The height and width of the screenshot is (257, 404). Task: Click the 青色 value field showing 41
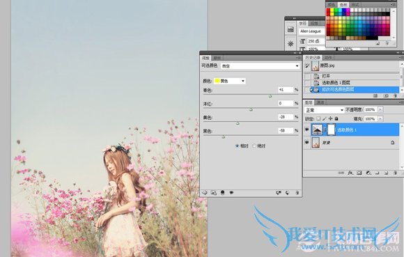click(286, 90)
